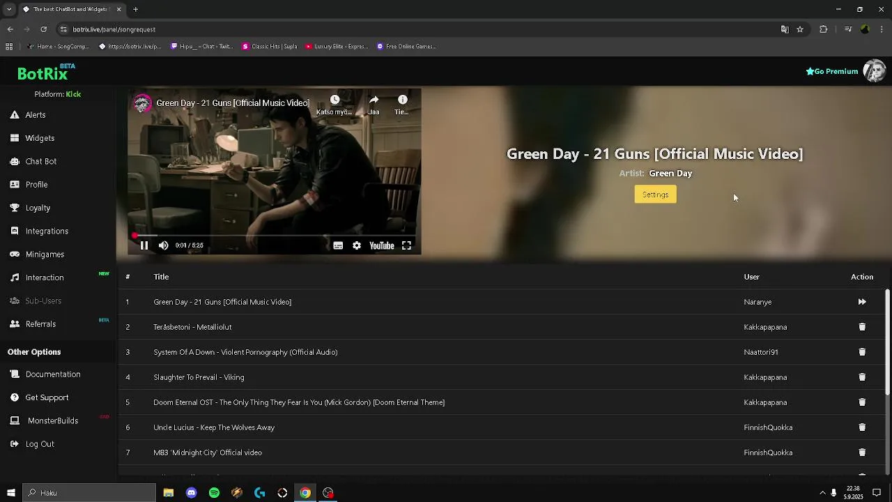Open browser tab search dropdown
The width and height of the screenshot is (892, 502).
click(9, 9)
